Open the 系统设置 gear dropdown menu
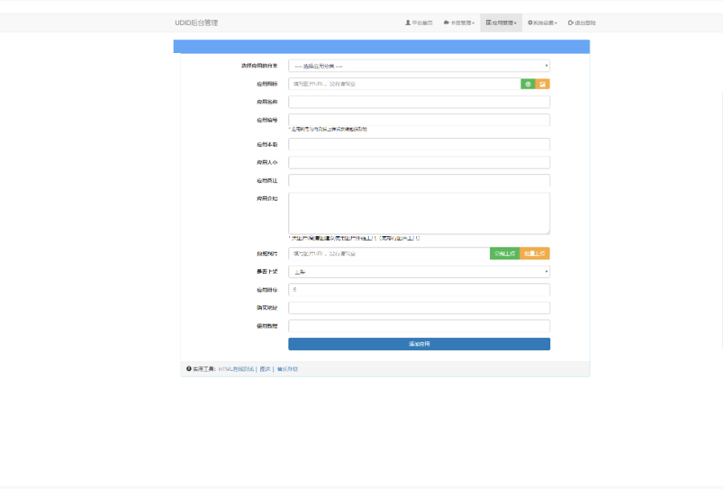The width and height of the screenshot is (723, 489). (x=542, y=22)
